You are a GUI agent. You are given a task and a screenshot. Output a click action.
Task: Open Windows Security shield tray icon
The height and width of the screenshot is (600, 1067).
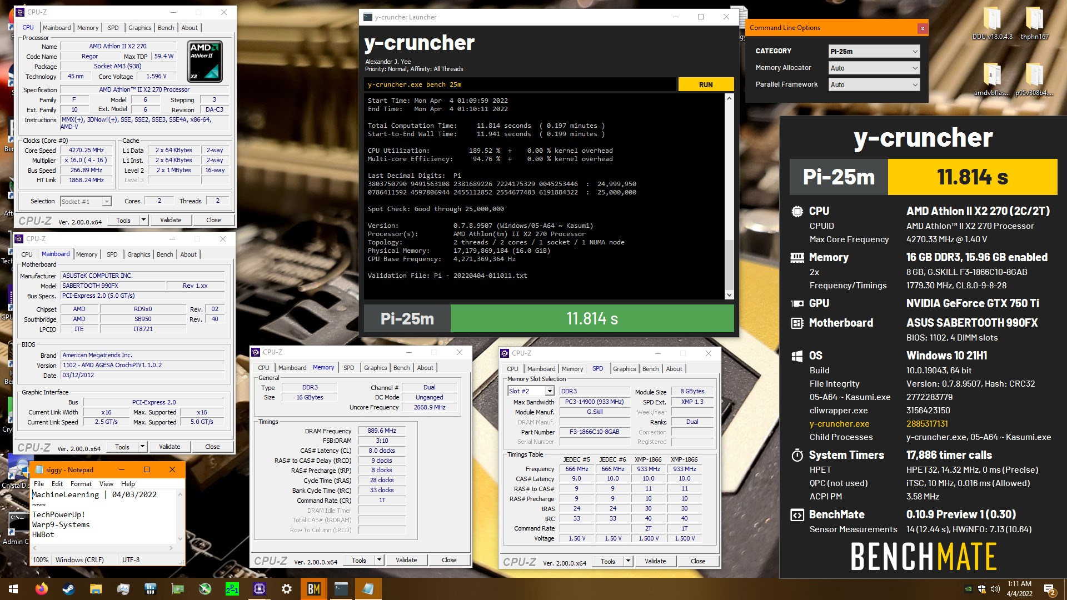click(x=982, y=589)
